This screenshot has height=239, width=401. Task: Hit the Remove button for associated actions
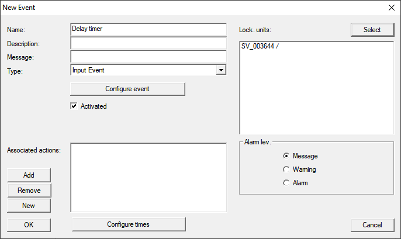click(x=29, y=190)
